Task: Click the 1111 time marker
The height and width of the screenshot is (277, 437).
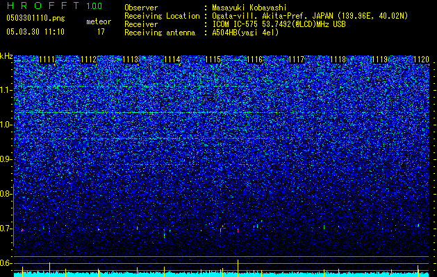Action: tap(47, 60)
